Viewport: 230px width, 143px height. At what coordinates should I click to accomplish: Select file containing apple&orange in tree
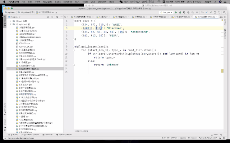tap(28, 37)
